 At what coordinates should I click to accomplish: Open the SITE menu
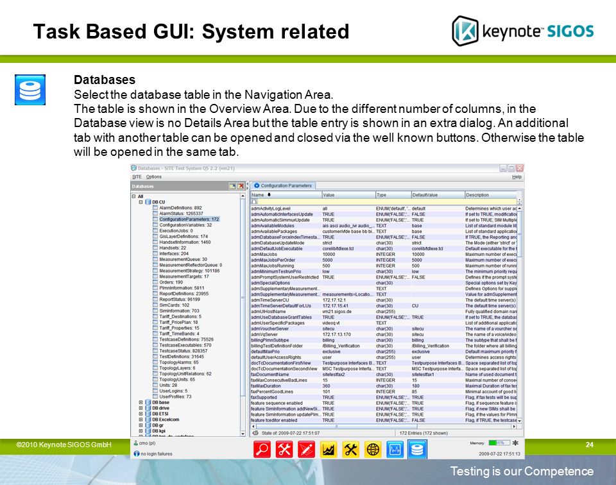click(x=137, y=176)
